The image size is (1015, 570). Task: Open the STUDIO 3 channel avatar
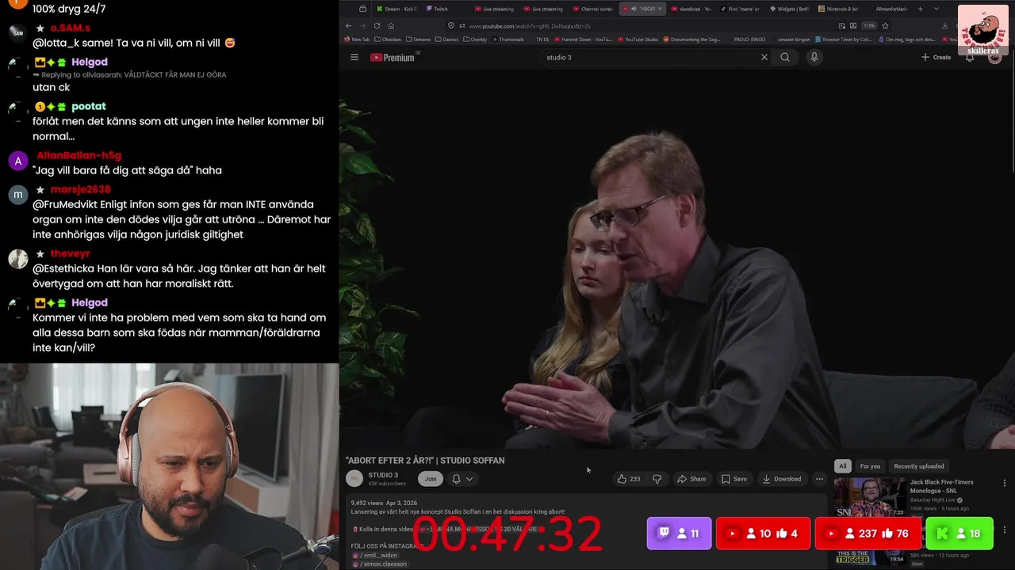[x=354, y=479]
